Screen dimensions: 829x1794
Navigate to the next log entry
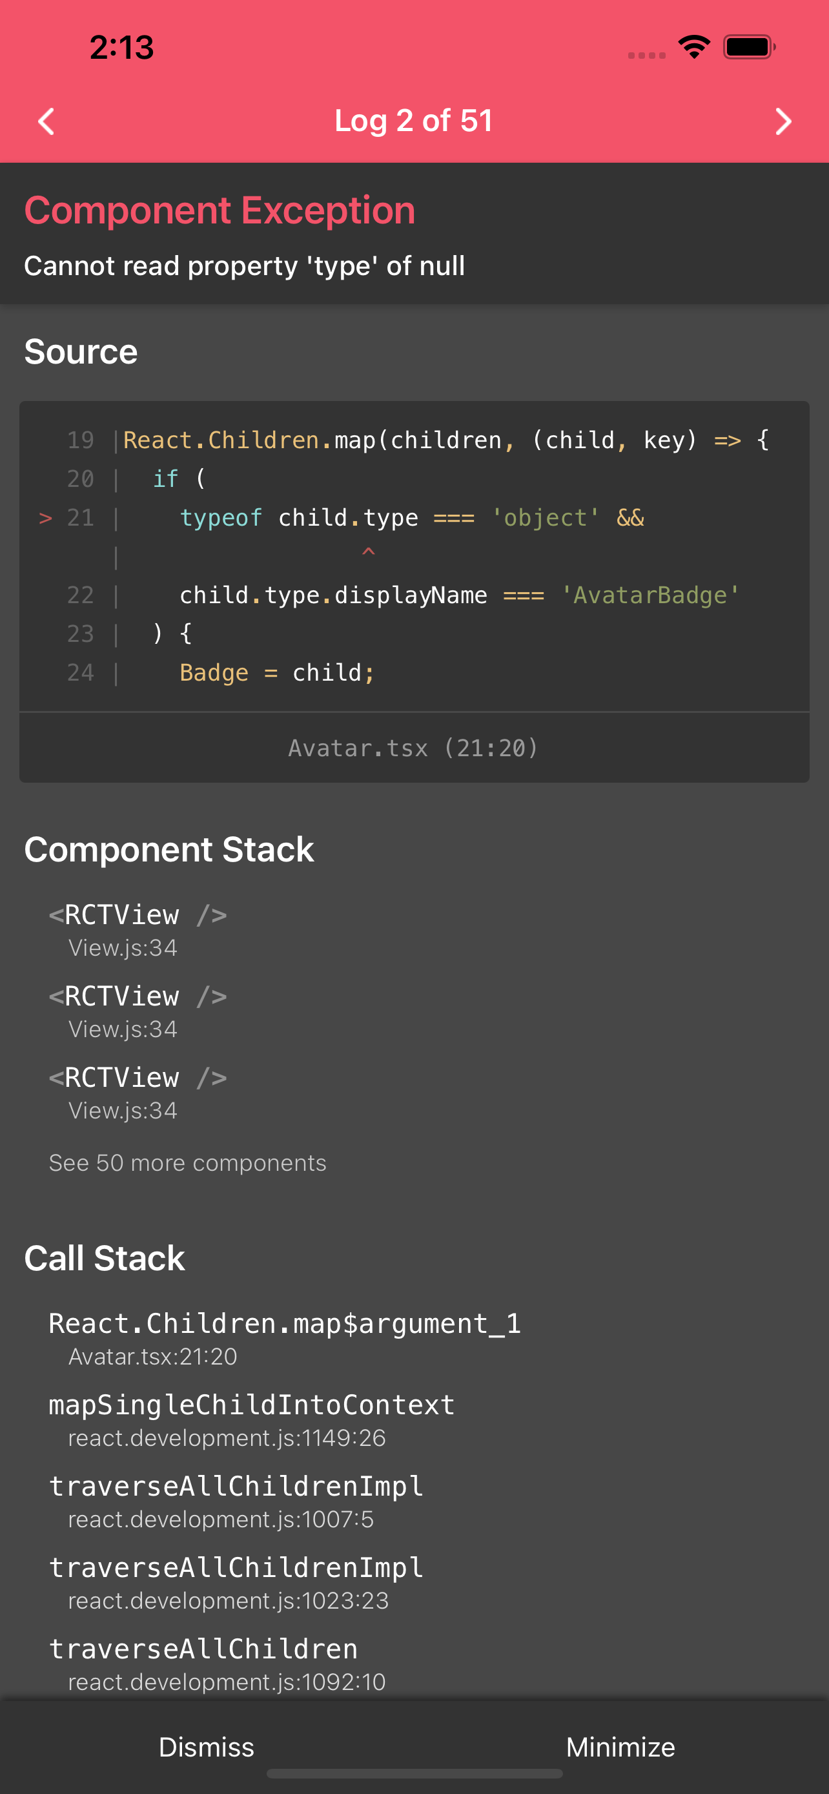[783, 121]
